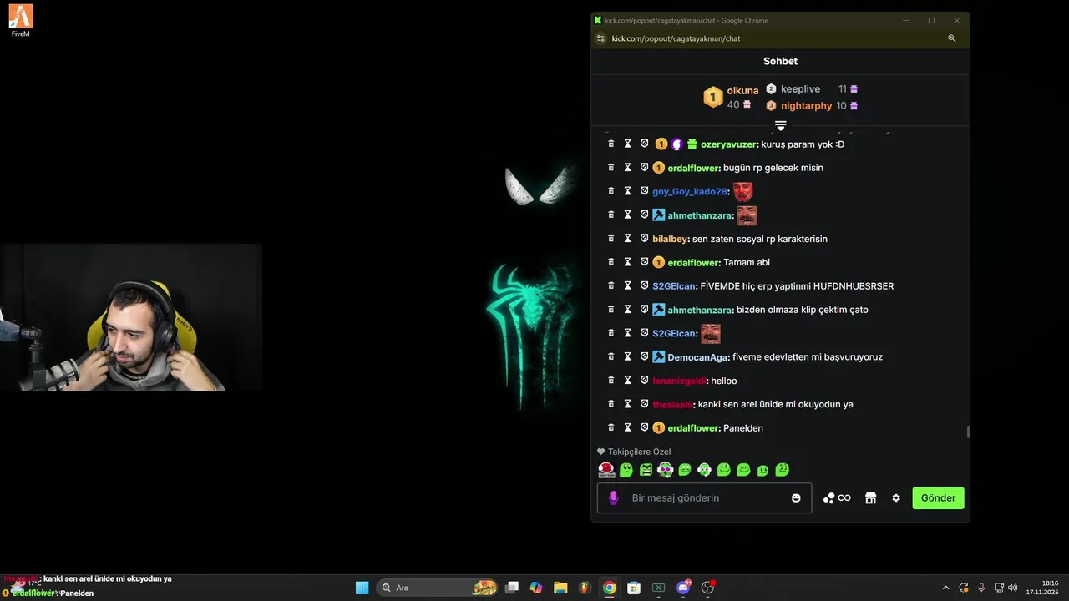The width and height of the screenshot is (1069, 601).
Task: Send message with Gönder button
Action: 938,498
